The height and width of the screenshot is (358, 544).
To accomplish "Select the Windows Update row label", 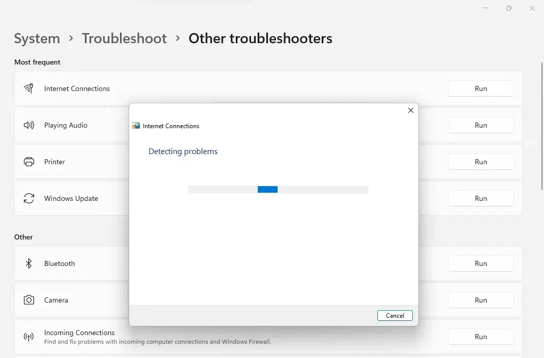I will (x=71, y=198).
